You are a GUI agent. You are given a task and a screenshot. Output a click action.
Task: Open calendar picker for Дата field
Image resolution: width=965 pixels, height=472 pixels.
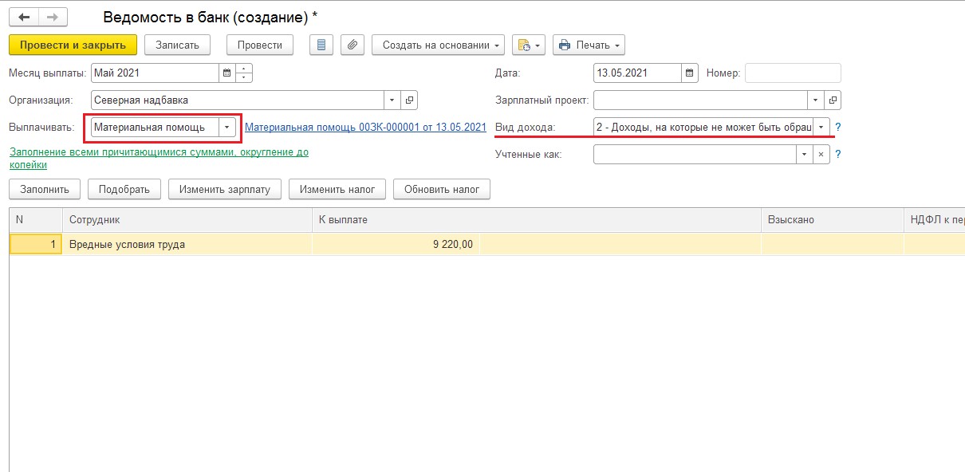(690, 73)
